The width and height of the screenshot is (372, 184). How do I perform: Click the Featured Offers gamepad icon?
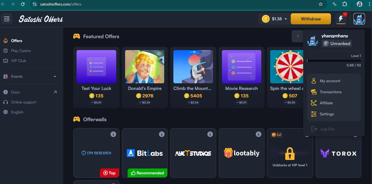[77, 36]
